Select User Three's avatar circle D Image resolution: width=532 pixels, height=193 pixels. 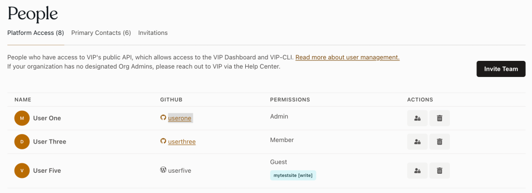(22, 141)
